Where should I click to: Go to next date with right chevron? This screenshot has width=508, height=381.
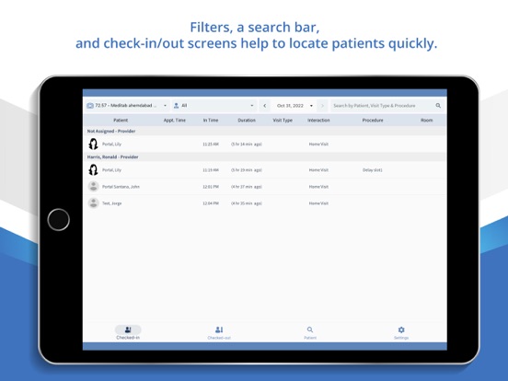click(322, 106)
